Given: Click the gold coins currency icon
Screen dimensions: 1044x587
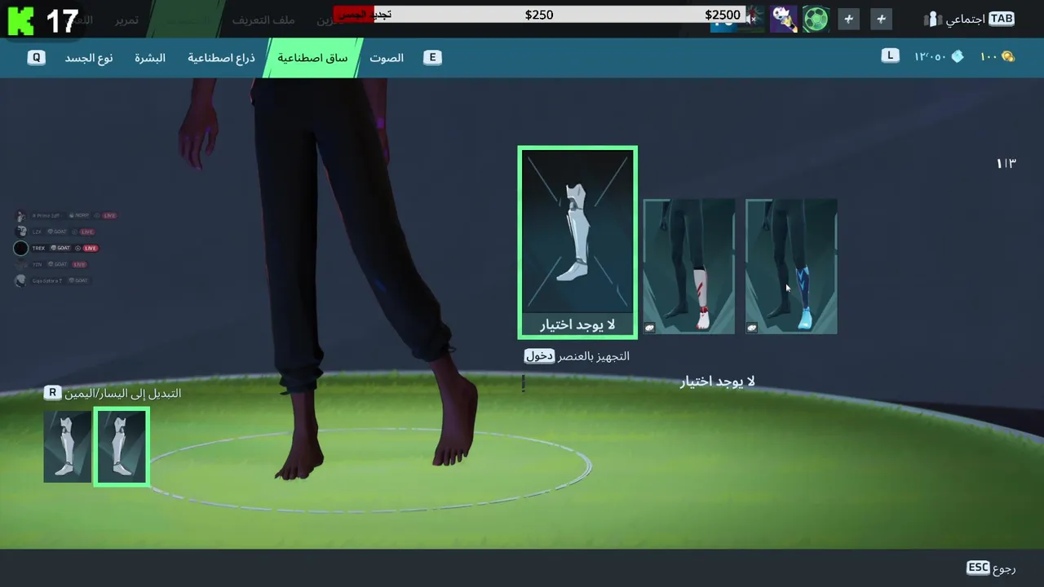Looking at the screenshot, I should click(x=1008, y=56).
